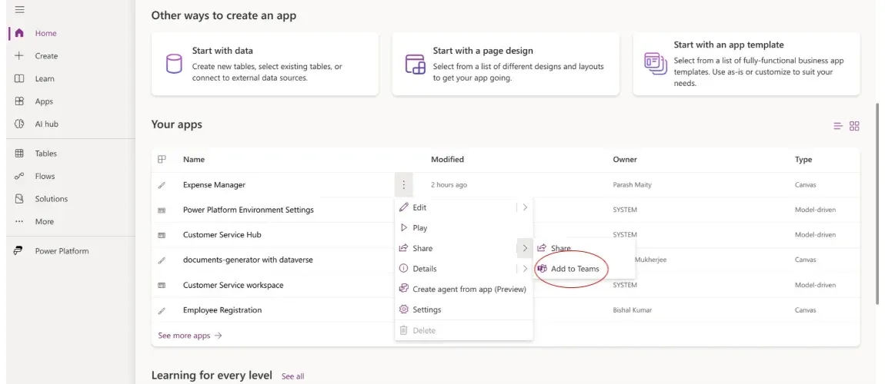The image size is (885, 384).
Task: Click the '2 hours ago' modified cell
Action: click(x=449, y=184)
